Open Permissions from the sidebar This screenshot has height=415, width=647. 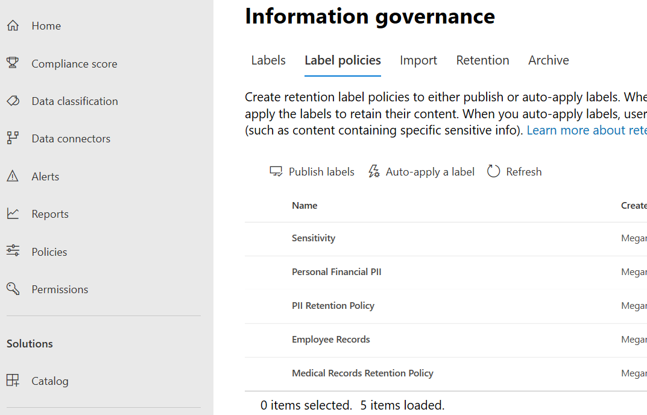pyautogui.click(x=60, y=290)
